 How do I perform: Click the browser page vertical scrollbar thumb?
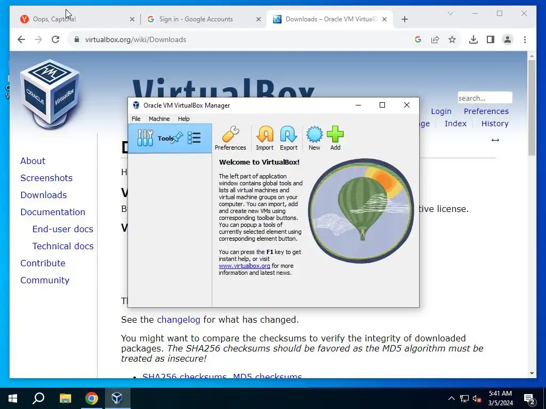pos(532,108)
